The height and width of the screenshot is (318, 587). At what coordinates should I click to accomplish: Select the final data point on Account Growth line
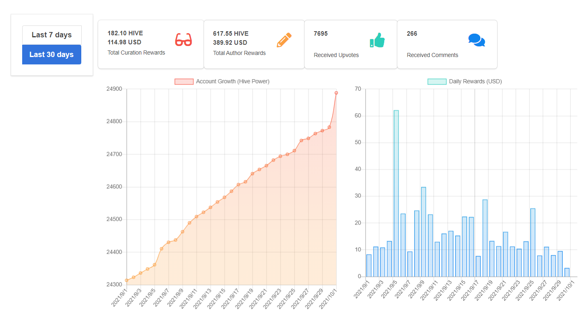[x=336, y=93]
